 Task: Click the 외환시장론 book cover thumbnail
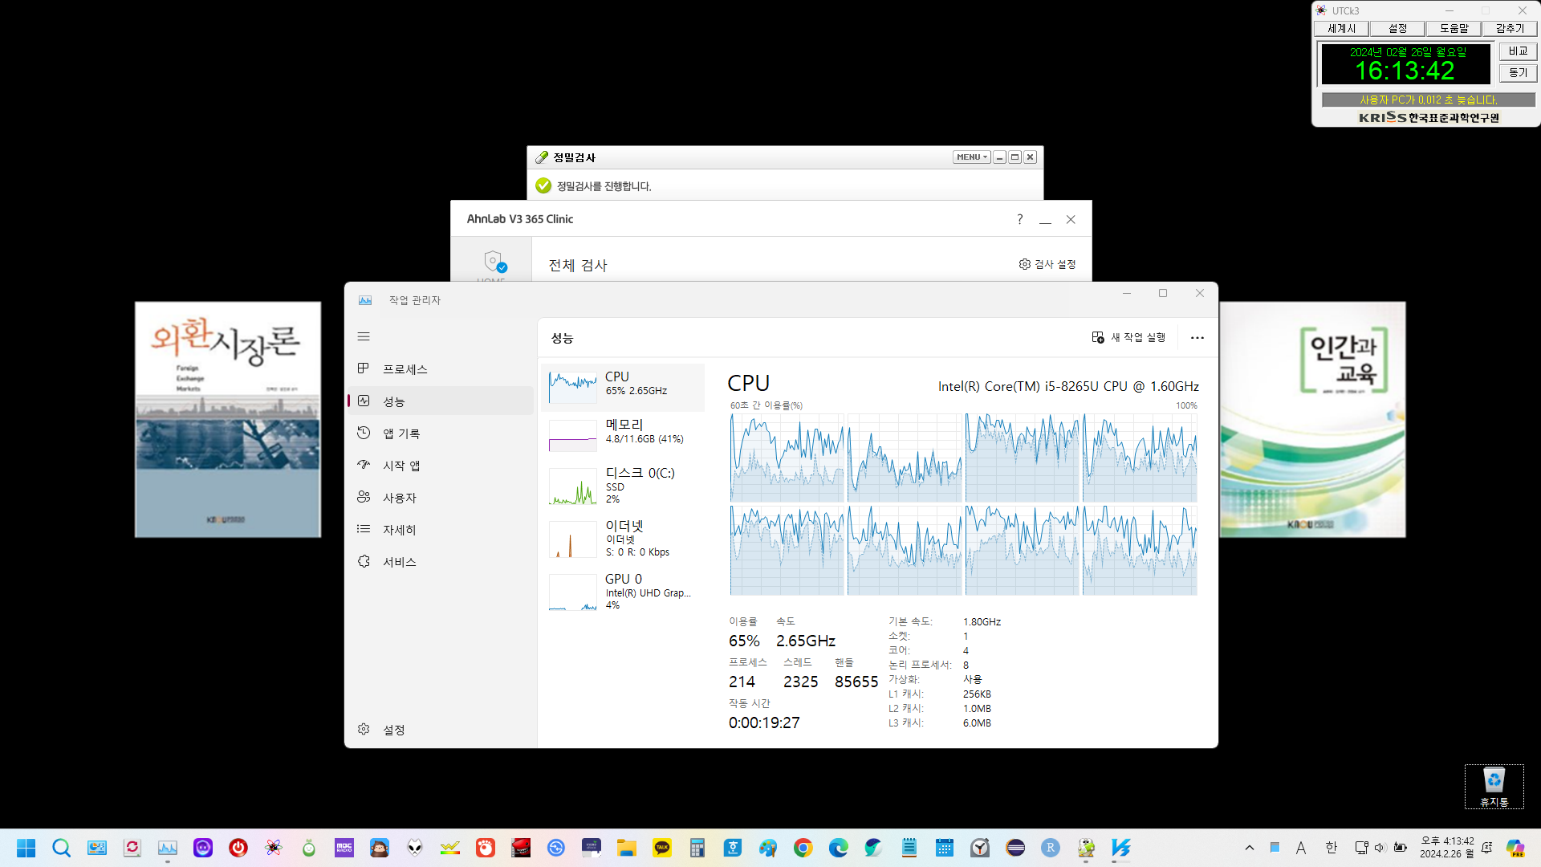[x=228, y=419]
